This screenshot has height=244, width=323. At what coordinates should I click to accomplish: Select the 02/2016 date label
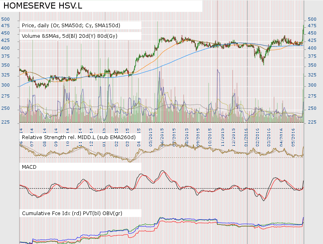[257, 137]
